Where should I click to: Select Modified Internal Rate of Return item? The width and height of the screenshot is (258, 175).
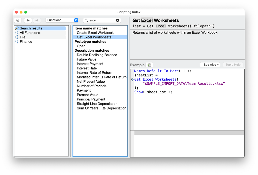pos(100,77)
